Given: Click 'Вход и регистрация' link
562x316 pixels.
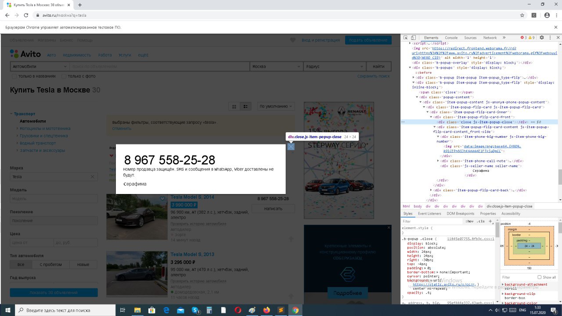Looking at the screenshot, I should 321,40.
